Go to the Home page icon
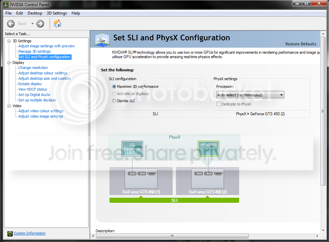Image resolution: width=329 pixels, height=242 pixels. tap(57, 24)
